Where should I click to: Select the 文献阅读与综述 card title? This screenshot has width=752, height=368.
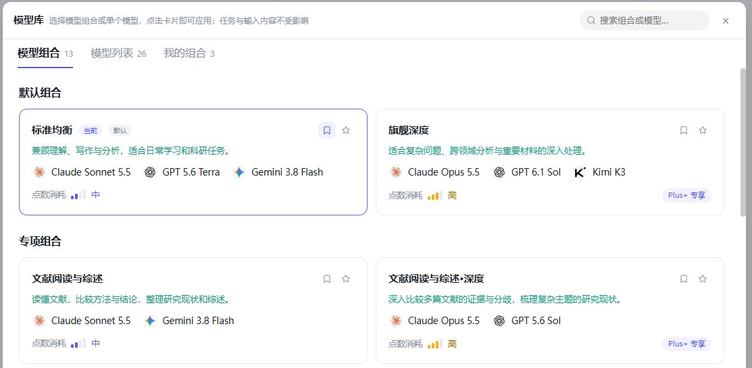tap(67, 279)
